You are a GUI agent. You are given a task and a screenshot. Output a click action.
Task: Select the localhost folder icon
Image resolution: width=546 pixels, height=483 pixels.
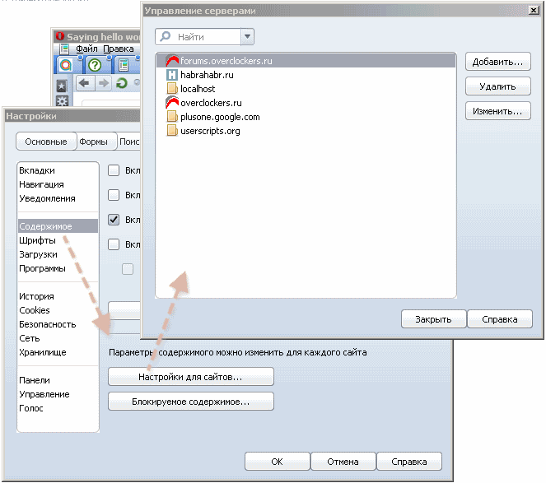(172, 89)
